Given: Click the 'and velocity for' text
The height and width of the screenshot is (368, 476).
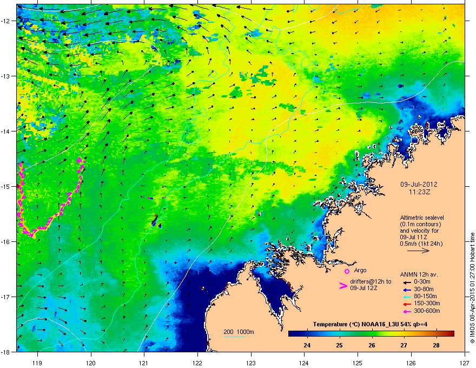Looking at the screenshot, I should [x=419, y=231].
